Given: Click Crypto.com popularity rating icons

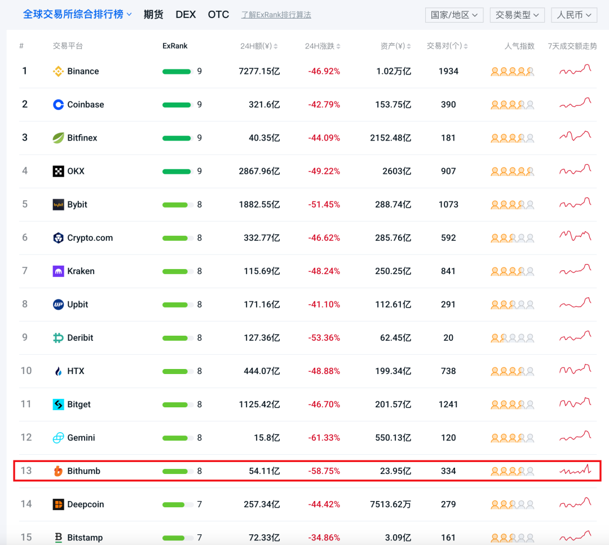Looking at the screenshot, I should [512, 238].
